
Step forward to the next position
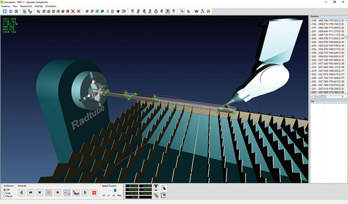tap(58, 192)
